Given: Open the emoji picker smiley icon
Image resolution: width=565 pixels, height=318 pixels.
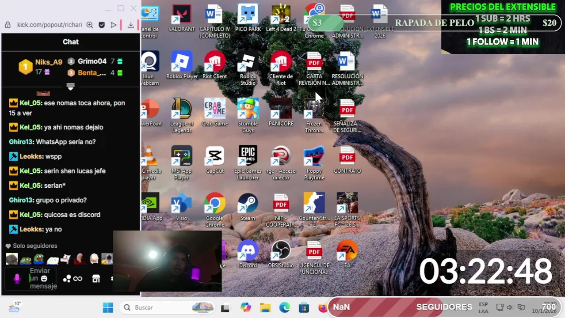Looking at the screenshot, I should pyautogui.click(x=44, y=279).
